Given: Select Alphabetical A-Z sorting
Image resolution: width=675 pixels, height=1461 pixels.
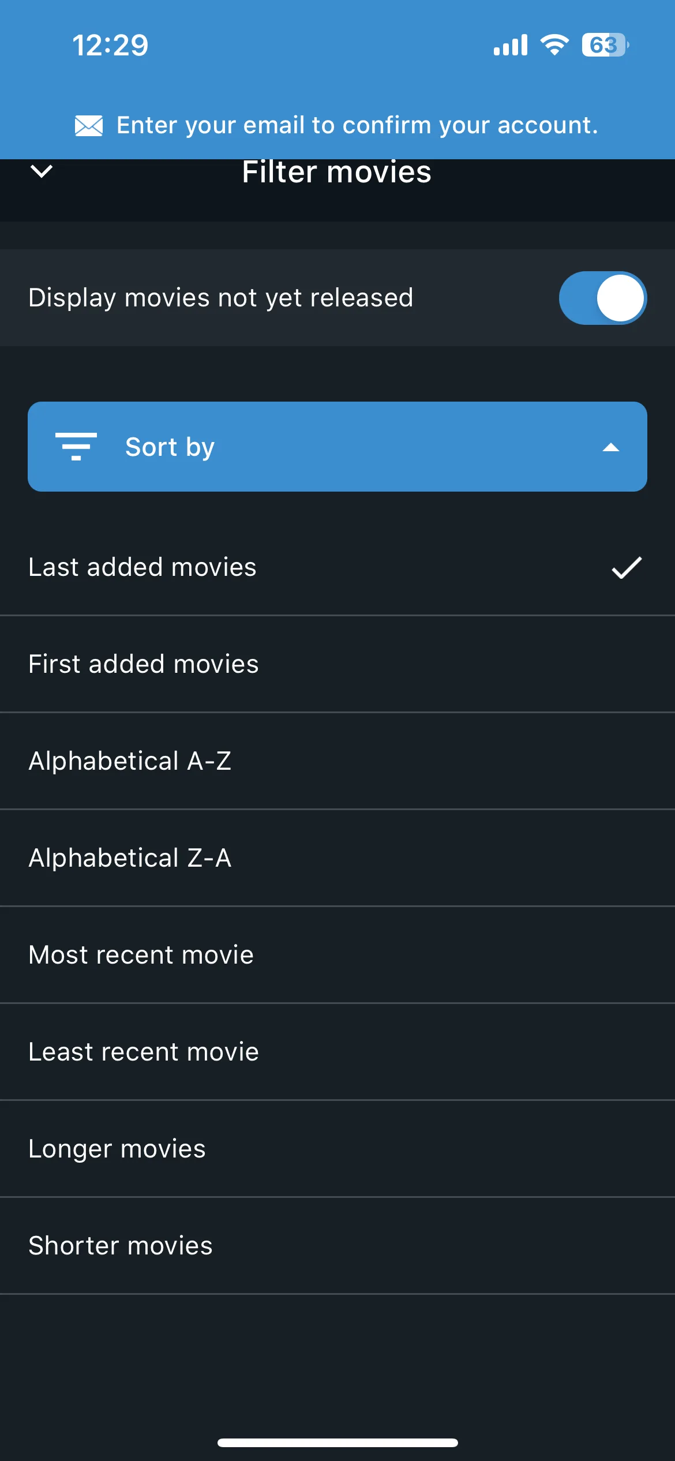Looking at the screenshot, I should coord(337,761).
